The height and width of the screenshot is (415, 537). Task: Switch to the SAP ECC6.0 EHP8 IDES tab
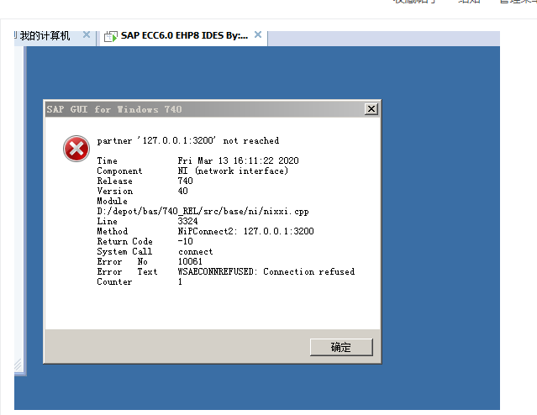[184, 35]
